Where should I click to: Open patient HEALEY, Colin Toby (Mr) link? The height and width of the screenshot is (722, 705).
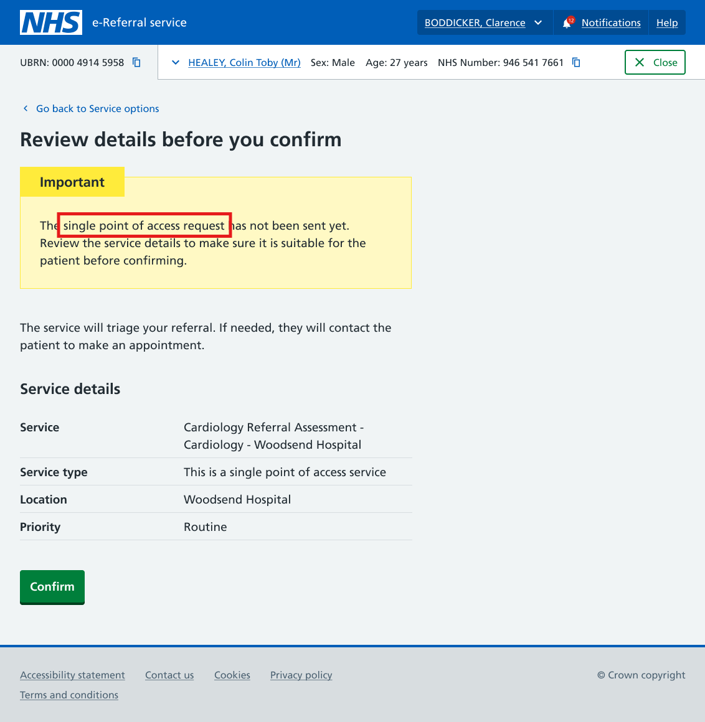coord(244,62)
